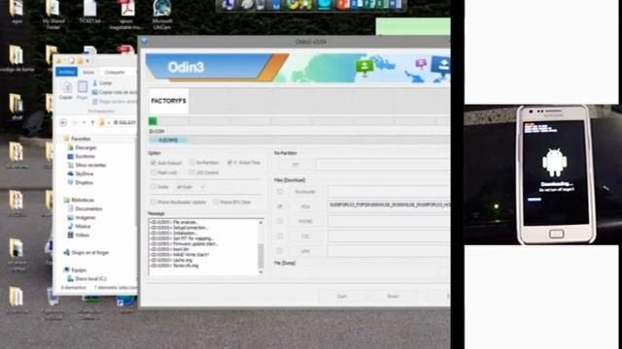The image size is (622, 349).
Task: Click the Start button in Odin
Action: pos(342,296)
